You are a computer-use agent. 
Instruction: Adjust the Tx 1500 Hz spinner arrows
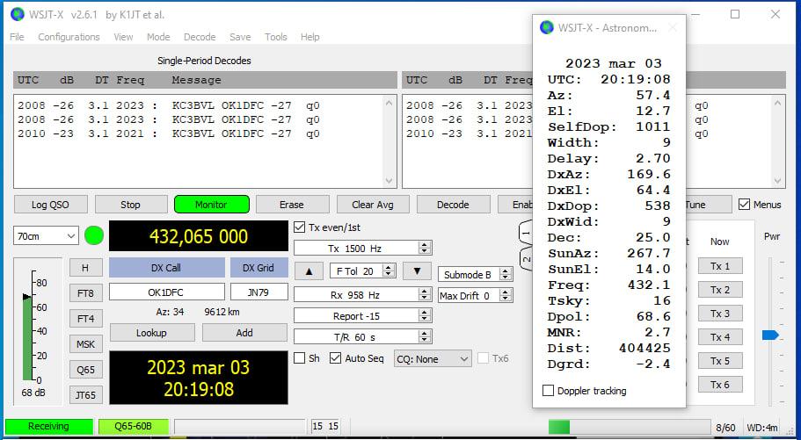(424, 249)
